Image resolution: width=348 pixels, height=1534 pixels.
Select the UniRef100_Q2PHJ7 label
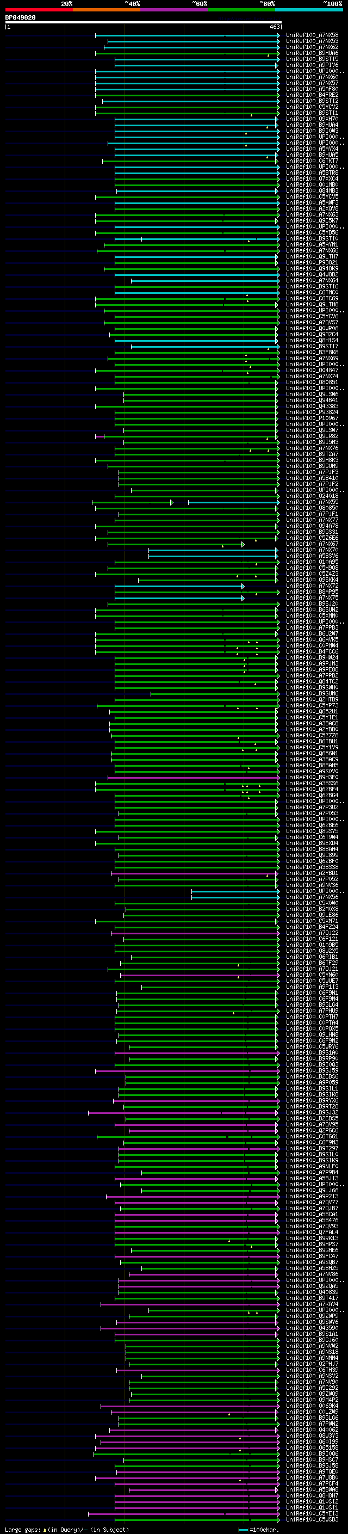point(312,1363)
